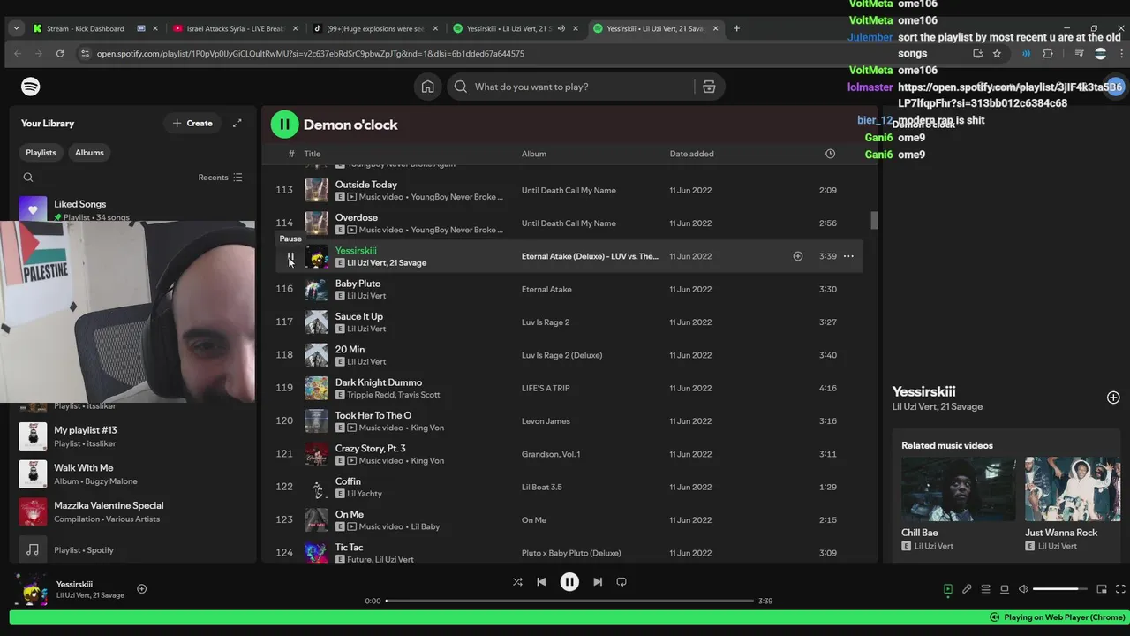Open the play queue icon
The height and width of the screenshot is (636, 1130).
(985, 589)
